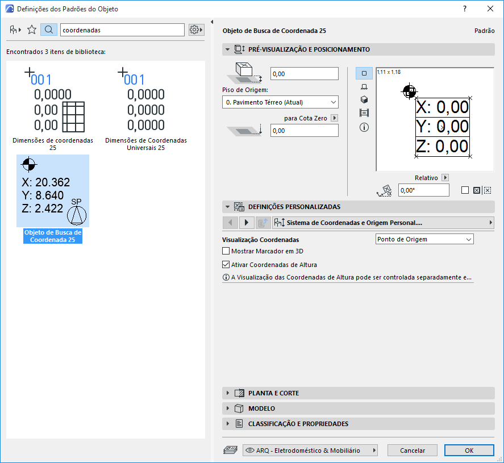Click the rotation angle icon
The height and width of the screenshot is (463, 504).
pyautogui.click(x=384, y=190)
